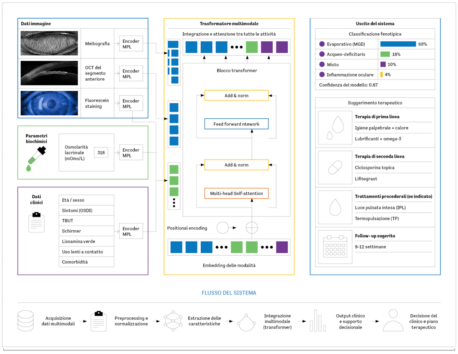Select the Età / sesso row
Viewport: 458px width, 354px height.
87,200
